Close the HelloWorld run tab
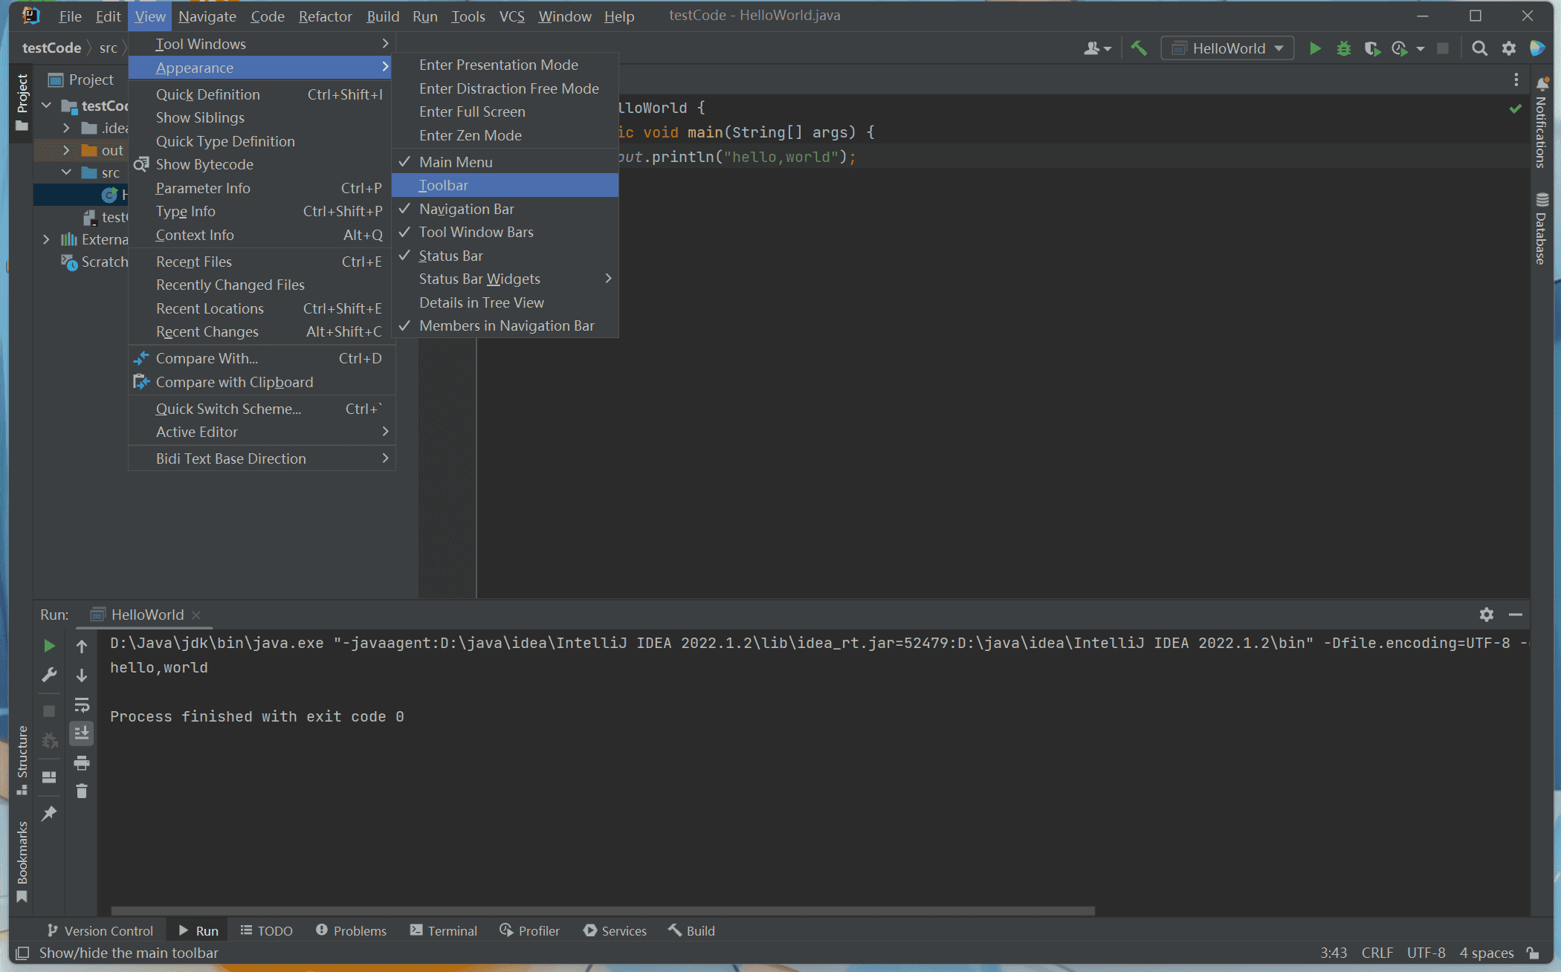This screenshot has height=972, width=1561. [196, 615]
